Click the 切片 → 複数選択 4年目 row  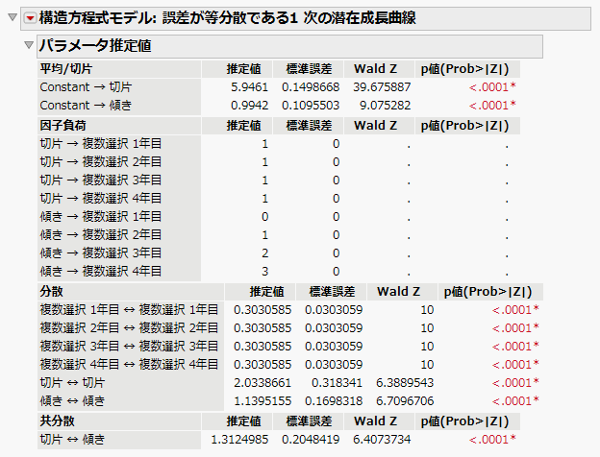(x=101, y=199)
